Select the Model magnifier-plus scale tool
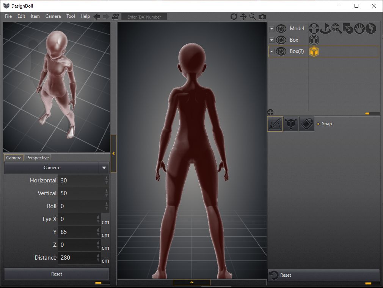 [x=337, y=28]
